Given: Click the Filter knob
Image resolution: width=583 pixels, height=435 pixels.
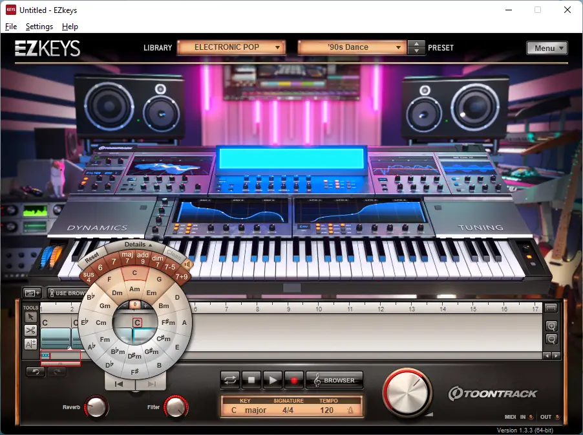Looking at the screenshot, I should [x=176, y=407].
